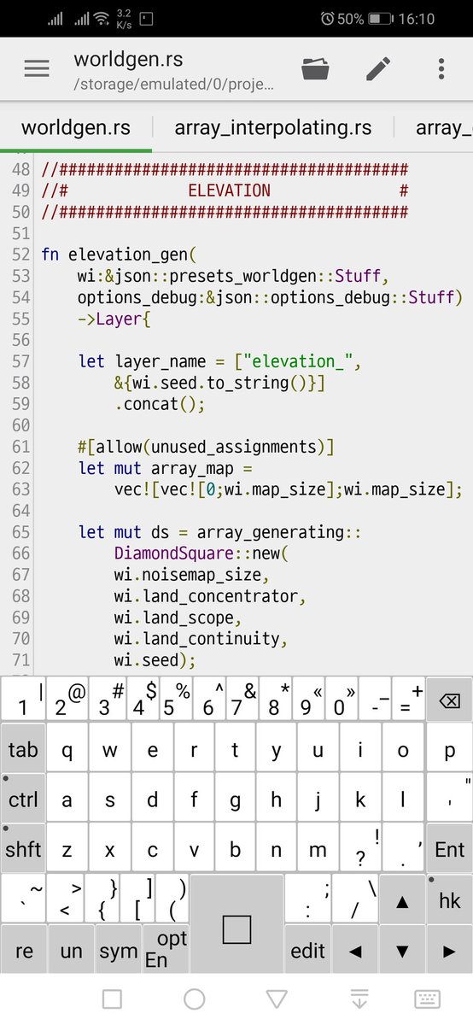The width and height of the screenshot is (473, 1025).
Task: Tap the file path /storage/emulated/0/proje…
Action: click(x=174, y=85)
